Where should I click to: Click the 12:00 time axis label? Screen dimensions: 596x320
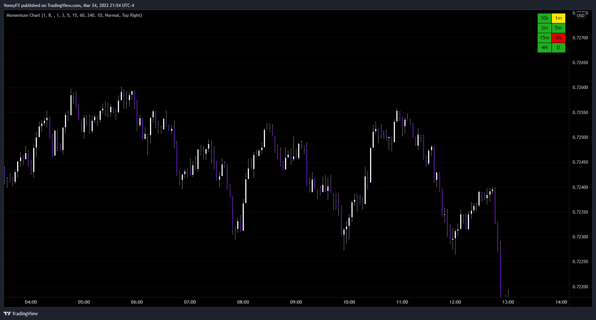pyautogui.click(x=455, y=302)
